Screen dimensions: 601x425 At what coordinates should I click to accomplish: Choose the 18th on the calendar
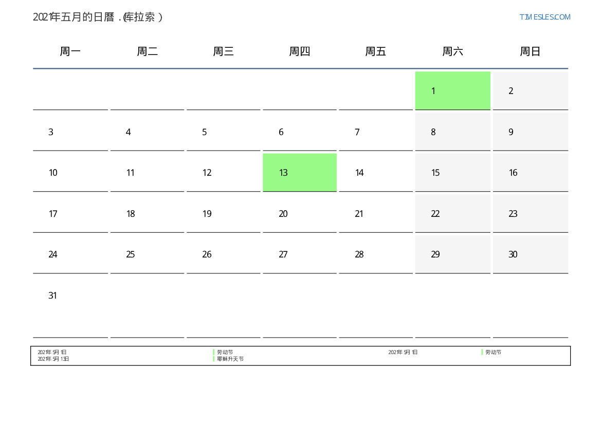147,213
